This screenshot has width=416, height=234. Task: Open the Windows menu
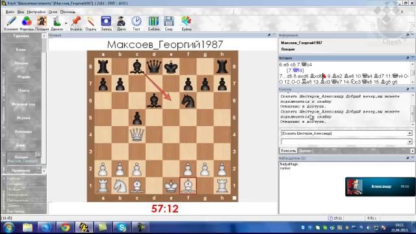[x=53, y=12]
